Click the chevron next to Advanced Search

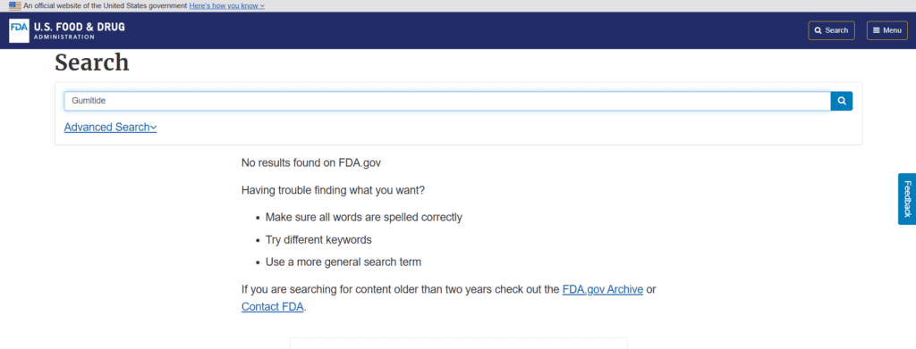click(154, 128)
